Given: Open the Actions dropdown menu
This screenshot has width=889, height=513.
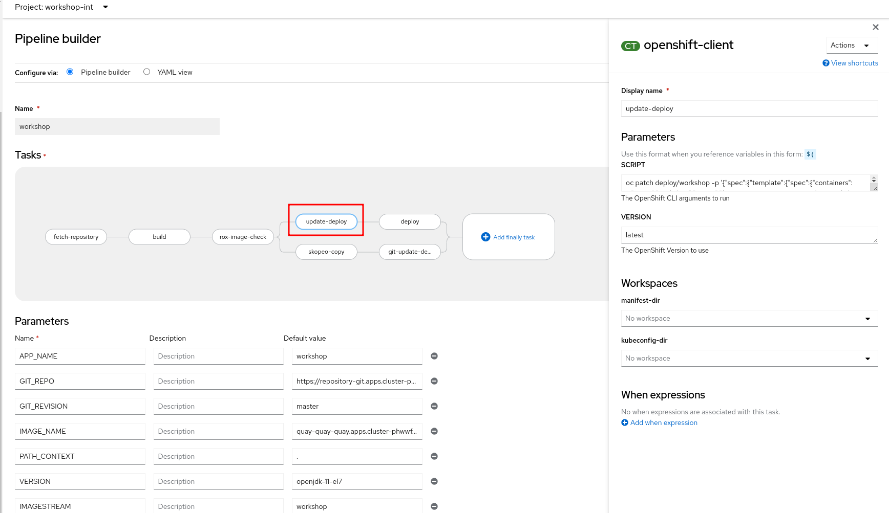Looking at the screenshot, I should 852,45.
